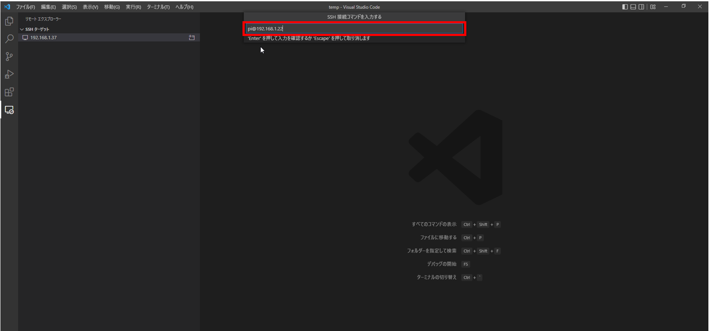Open the ターミナル(T) menu
711x331 pixels.
[x=158, y=7]
